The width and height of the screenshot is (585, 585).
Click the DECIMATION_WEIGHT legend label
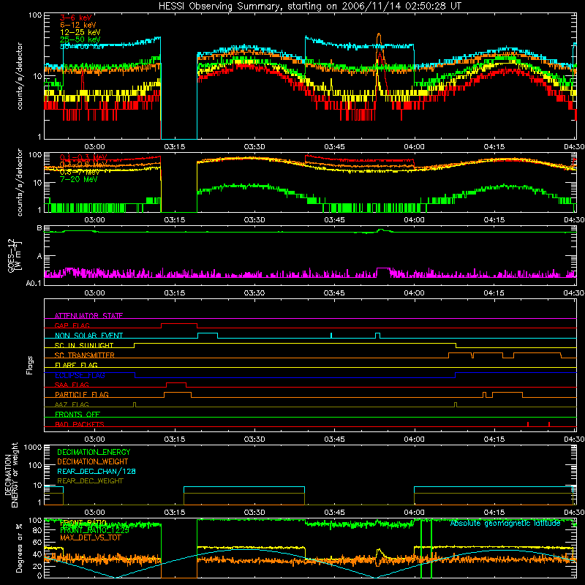(93, 461)
